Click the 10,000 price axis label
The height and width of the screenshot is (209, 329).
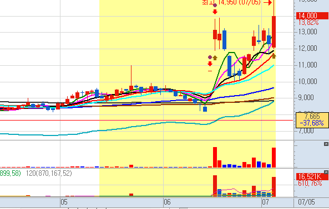(x=308, y=81)
